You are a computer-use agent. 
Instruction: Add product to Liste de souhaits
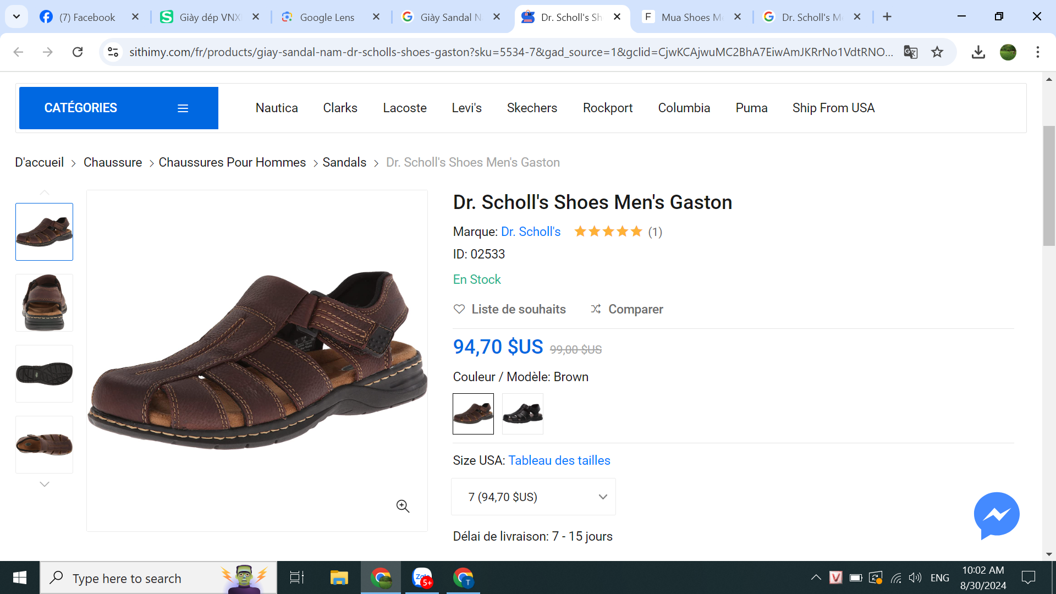[510, 309]
